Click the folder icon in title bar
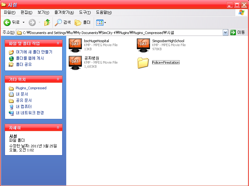 [3, 5]
